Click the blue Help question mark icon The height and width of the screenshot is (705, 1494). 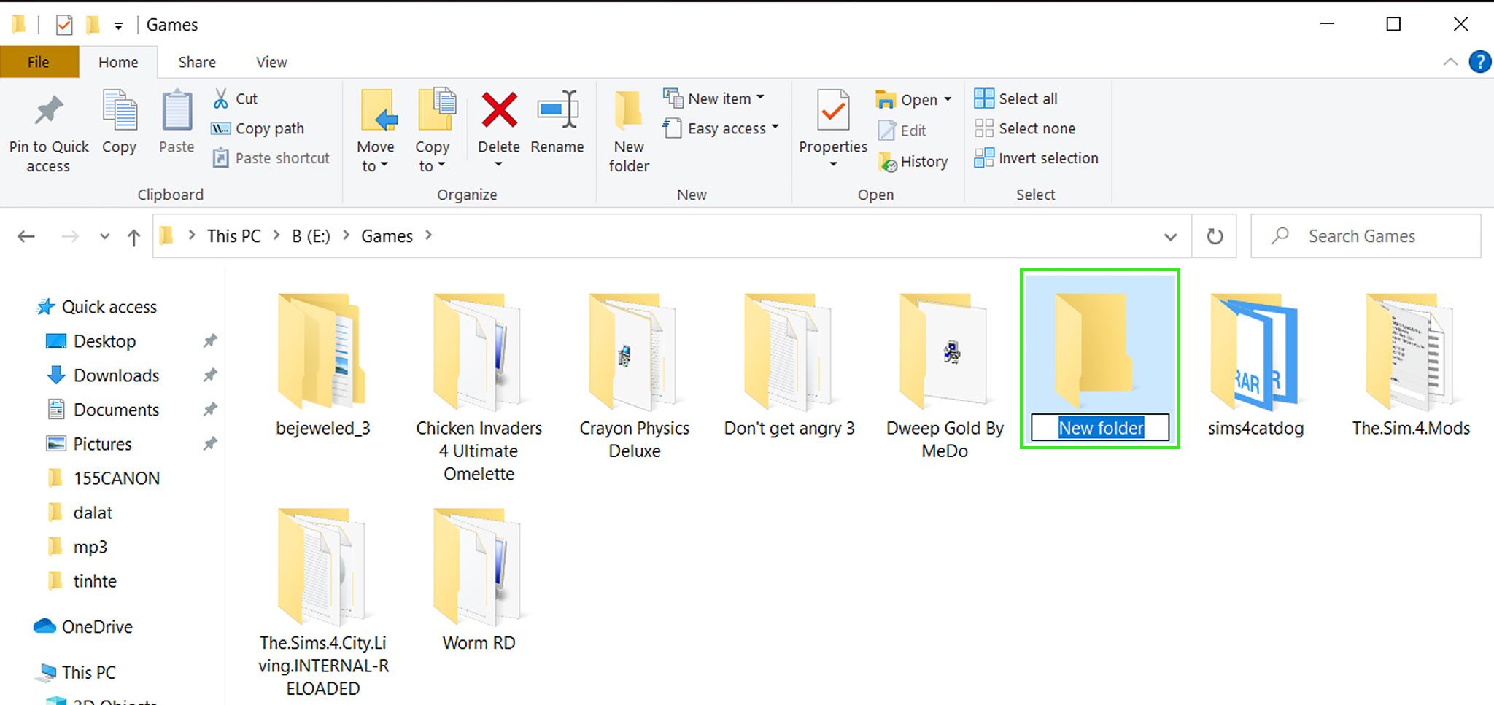[x=1479, y=62]
